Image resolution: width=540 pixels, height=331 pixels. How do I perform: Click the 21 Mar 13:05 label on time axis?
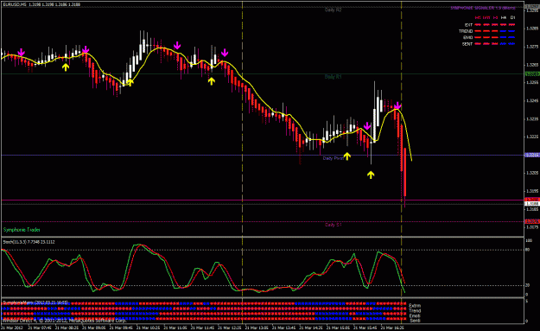click(257, 328)
